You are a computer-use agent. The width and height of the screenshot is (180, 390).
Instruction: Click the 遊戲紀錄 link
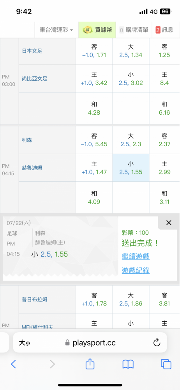(136, 270)
